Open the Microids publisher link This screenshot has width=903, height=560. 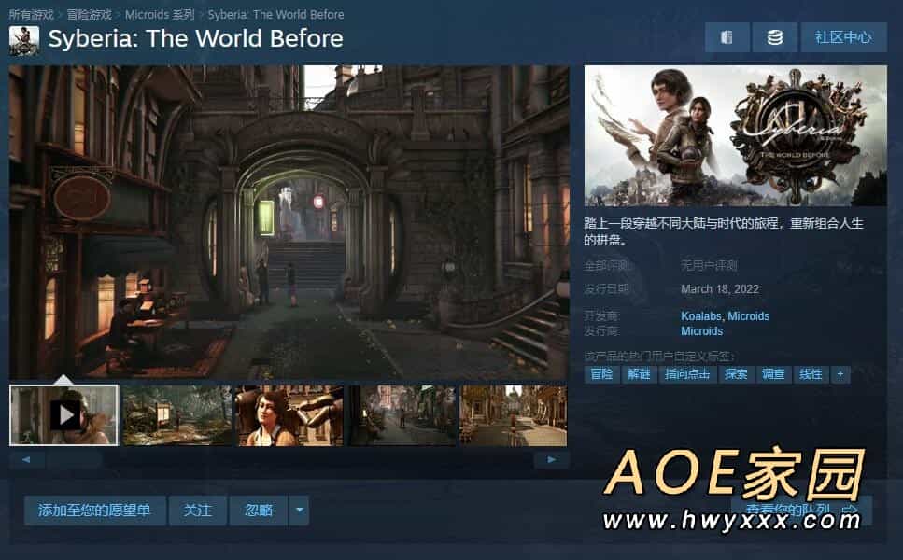click(x=701, y=331)
